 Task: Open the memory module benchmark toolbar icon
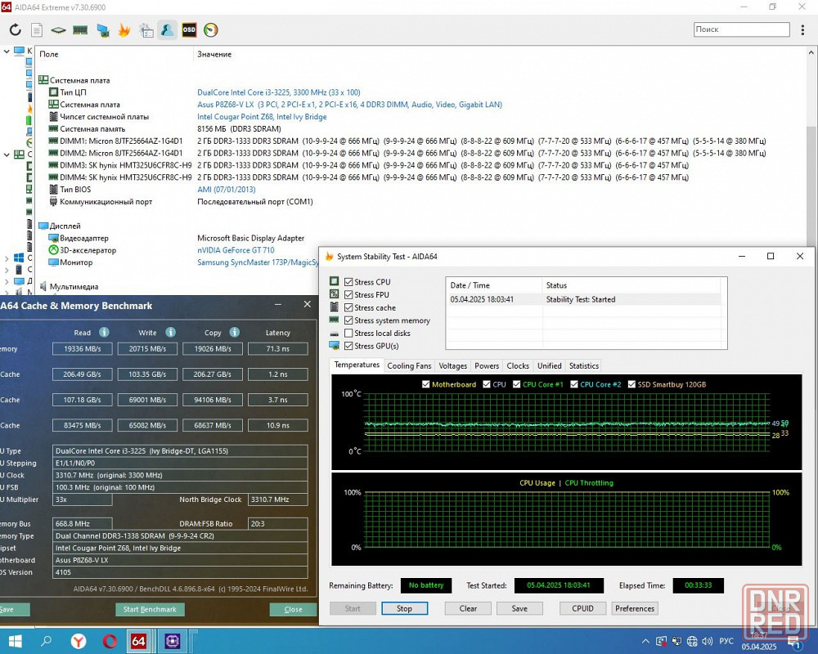(80, 30)
